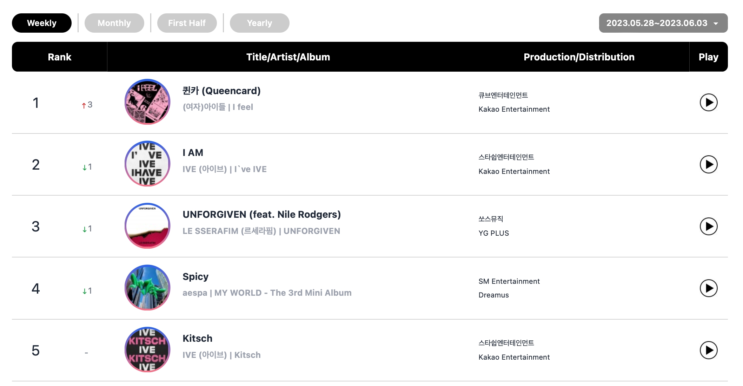Play UNFORGIVEN by LE SSERAFIM

point(708,226)
